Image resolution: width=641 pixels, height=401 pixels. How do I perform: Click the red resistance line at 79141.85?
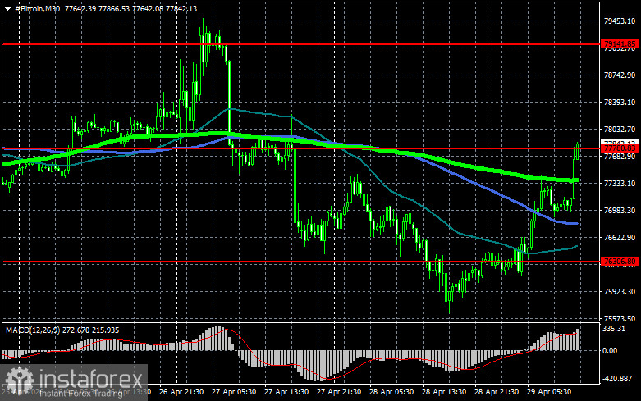pyautogui.click(x=301, y=44)
